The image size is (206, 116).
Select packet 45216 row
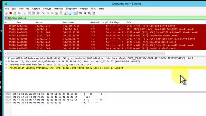[105, 39]
